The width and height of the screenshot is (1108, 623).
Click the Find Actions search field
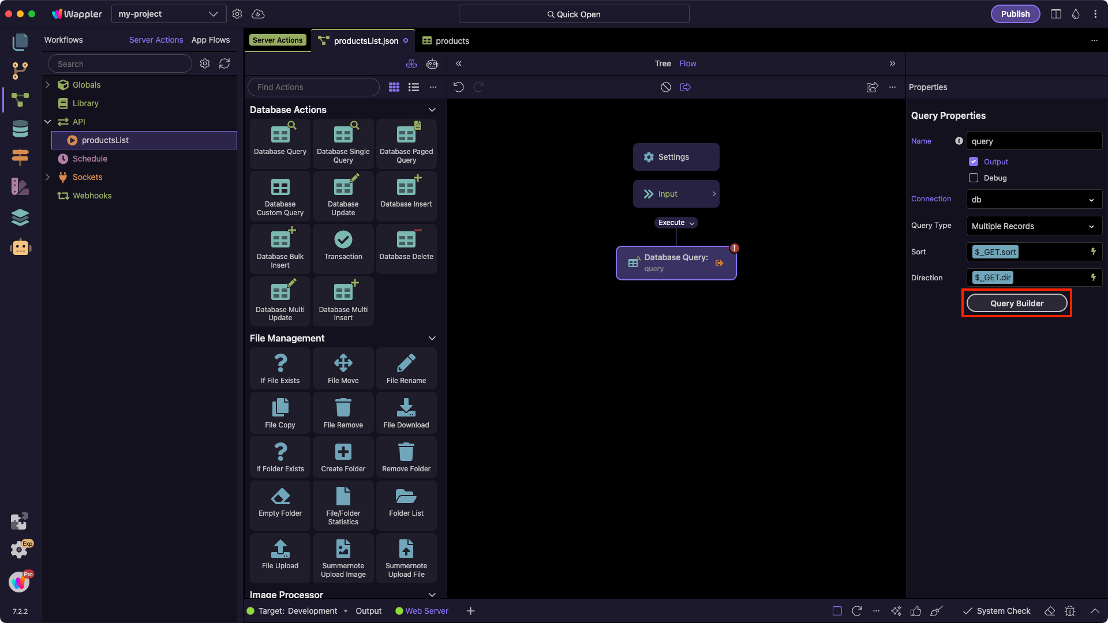(313, 87)
